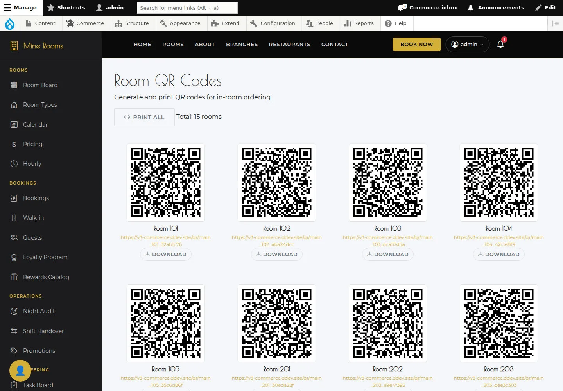Open the notifications bell icon
Screen dimensions: 563x391
click(x=500, y=44)
